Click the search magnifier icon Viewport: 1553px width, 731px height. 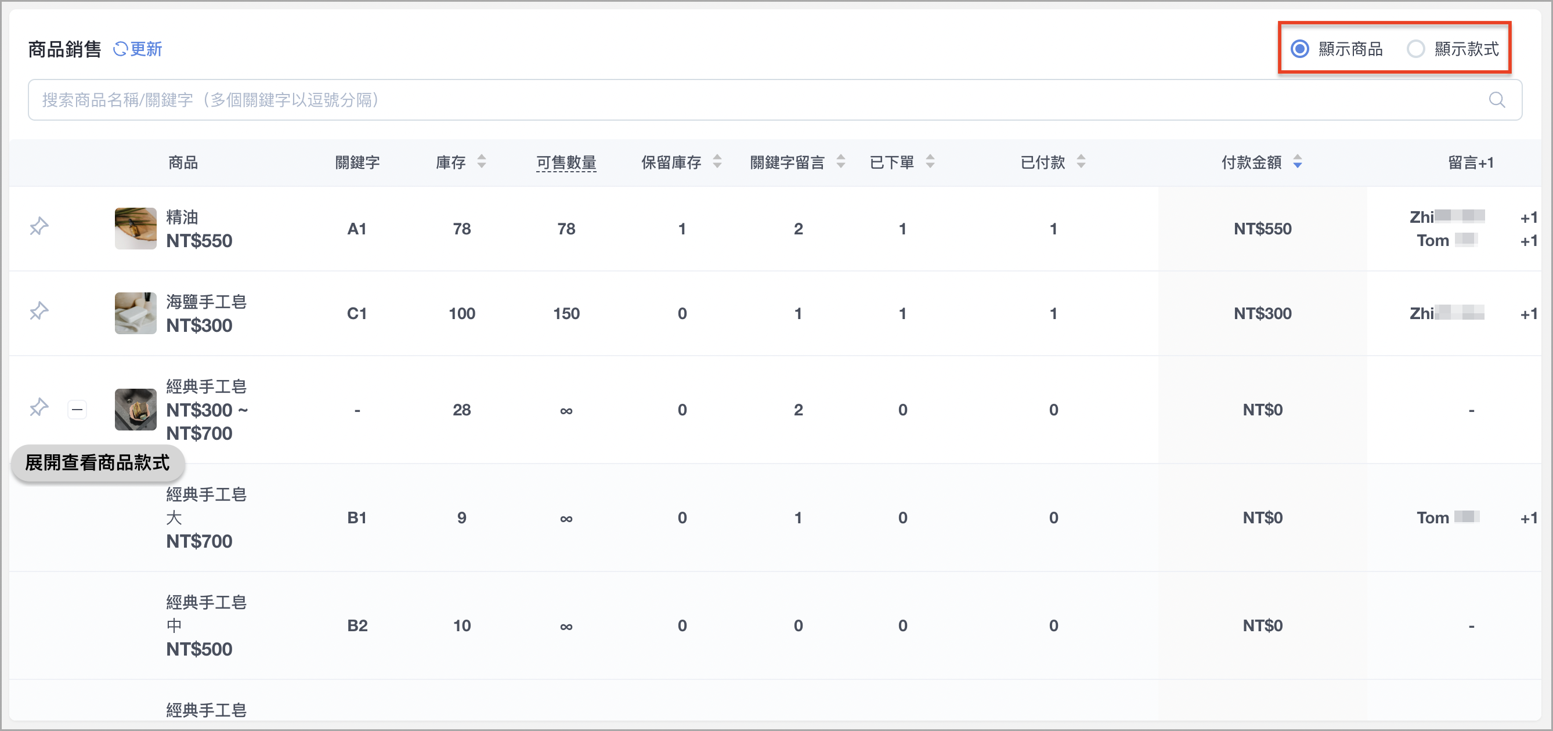tap(1497, 100)
